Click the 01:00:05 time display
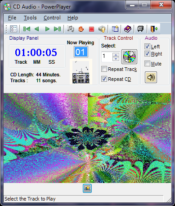The height and width of the screenshot is (206, 175). point(36,52)
